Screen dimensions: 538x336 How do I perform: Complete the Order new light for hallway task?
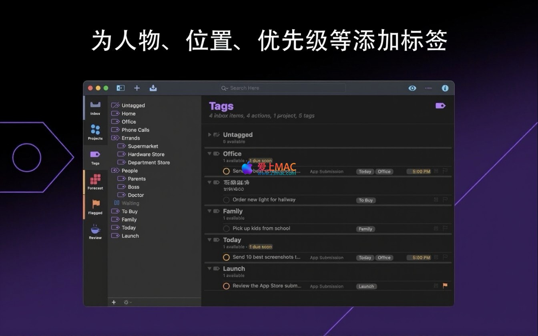226,200
